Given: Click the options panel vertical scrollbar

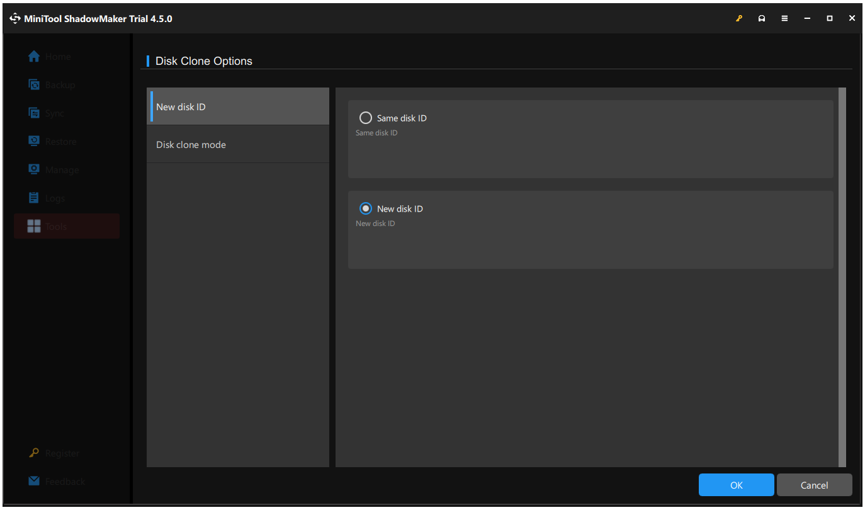Looking at the screenshot, I should [x=842, y=277].
